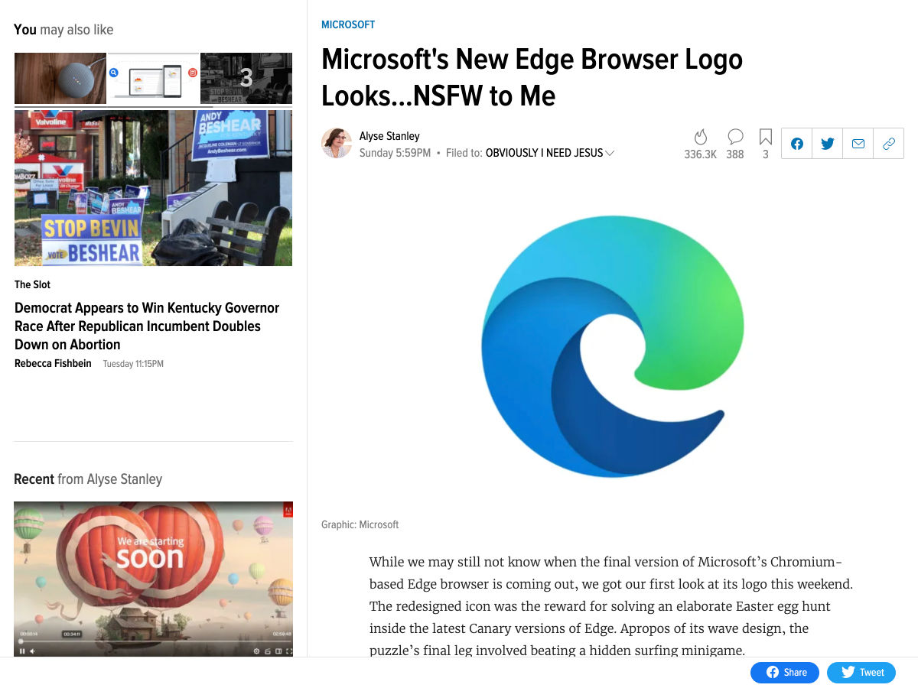This screenshot has height=688, width=918.
Task: Pause the video preview
Action: pos(22,651)
